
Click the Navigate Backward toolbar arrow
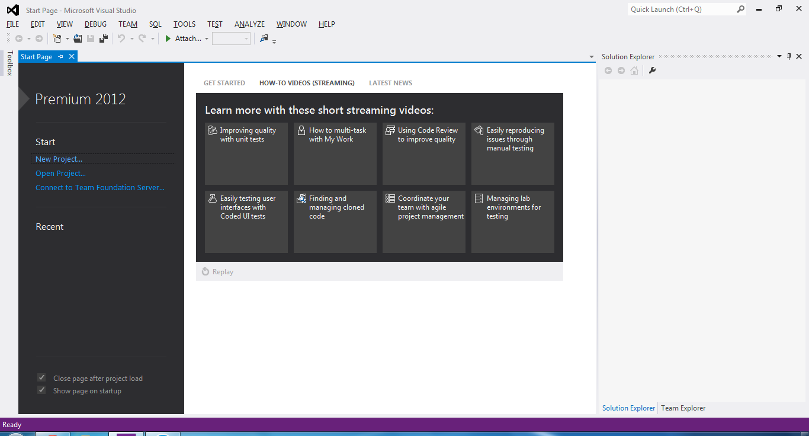coord(19,39)
